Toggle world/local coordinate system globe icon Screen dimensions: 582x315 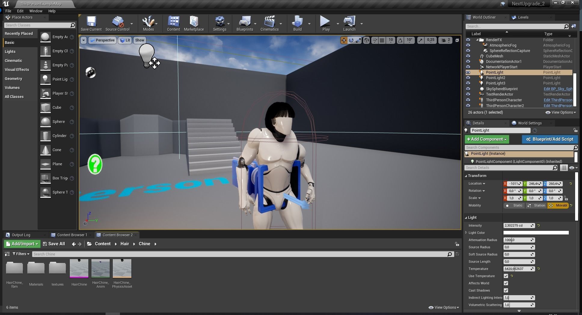point(366,40)
